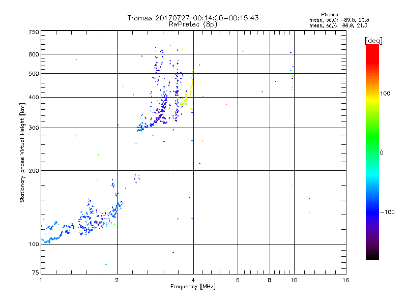The width and height of the screenshot is (407, 305).
Task: Click the y-axis label '400'
Action: tap(34, 97)
